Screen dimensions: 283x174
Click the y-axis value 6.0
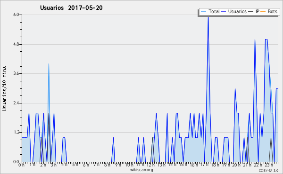coord(16,15)
